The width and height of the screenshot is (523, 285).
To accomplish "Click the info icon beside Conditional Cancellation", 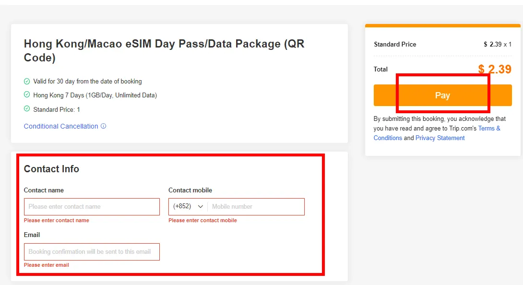I will point(103,126).
